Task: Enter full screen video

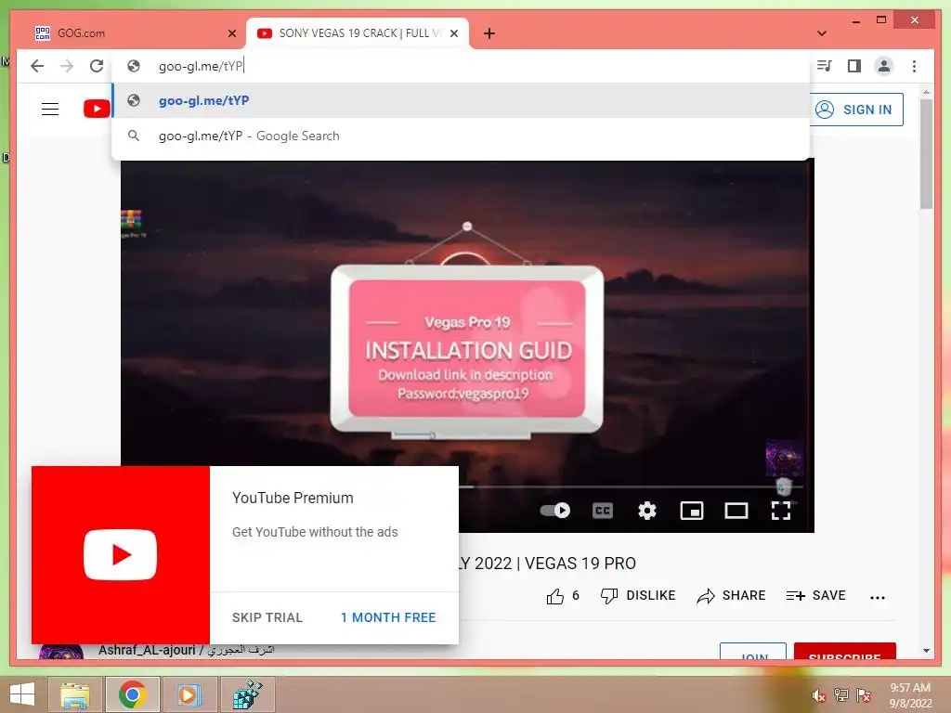Action: 780,511
